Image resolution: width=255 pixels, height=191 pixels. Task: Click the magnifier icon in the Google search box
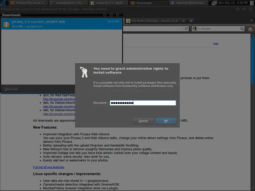(242, 29)
